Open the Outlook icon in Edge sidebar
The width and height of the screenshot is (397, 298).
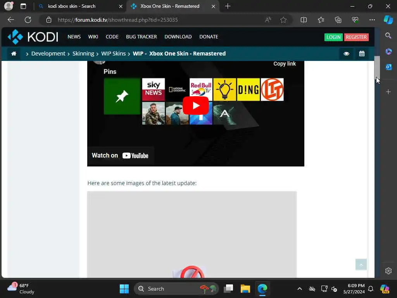coord(388,67)
